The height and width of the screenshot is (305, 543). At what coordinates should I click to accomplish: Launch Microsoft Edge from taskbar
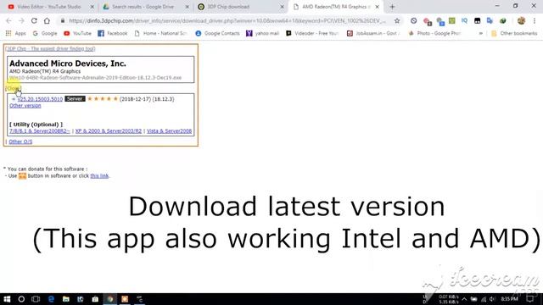51,299
